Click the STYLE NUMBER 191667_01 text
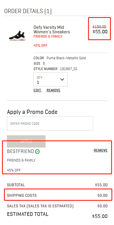 (x=55, y=69)
